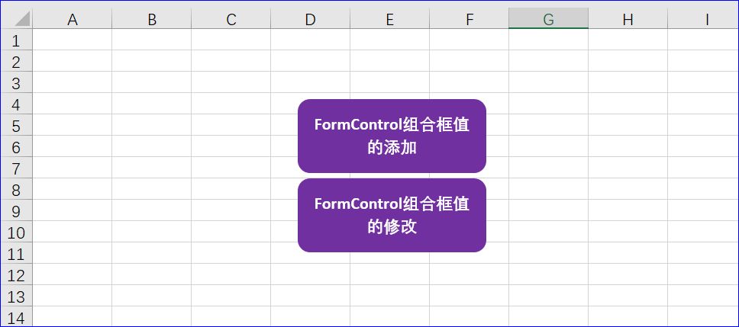739x327 pixels.
Task: Select row 3 header
Action: pos(16,83)
